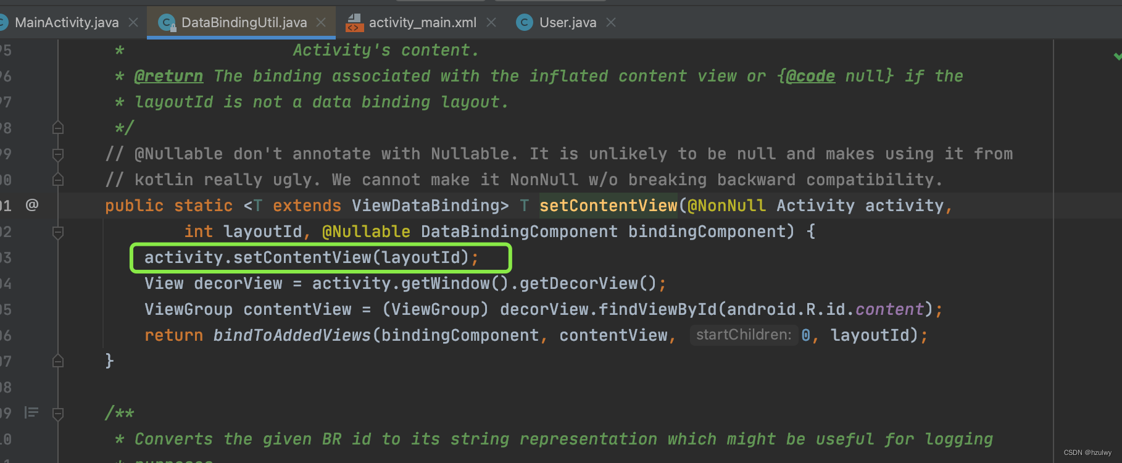The image size is (1122, 463).
Task: Click the 'static' keyword of the method
Action: (x=203, y=206)
